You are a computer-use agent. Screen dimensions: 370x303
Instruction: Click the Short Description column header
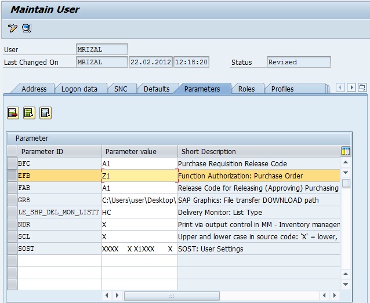(258, 152)
